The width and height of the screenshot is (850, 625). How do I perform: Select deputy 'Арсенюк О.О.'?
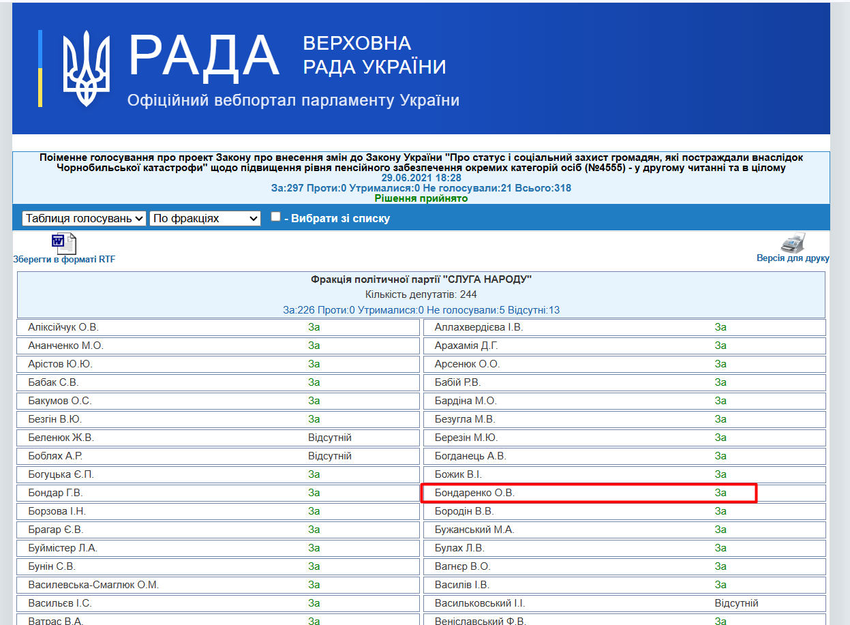coord(468,364)
